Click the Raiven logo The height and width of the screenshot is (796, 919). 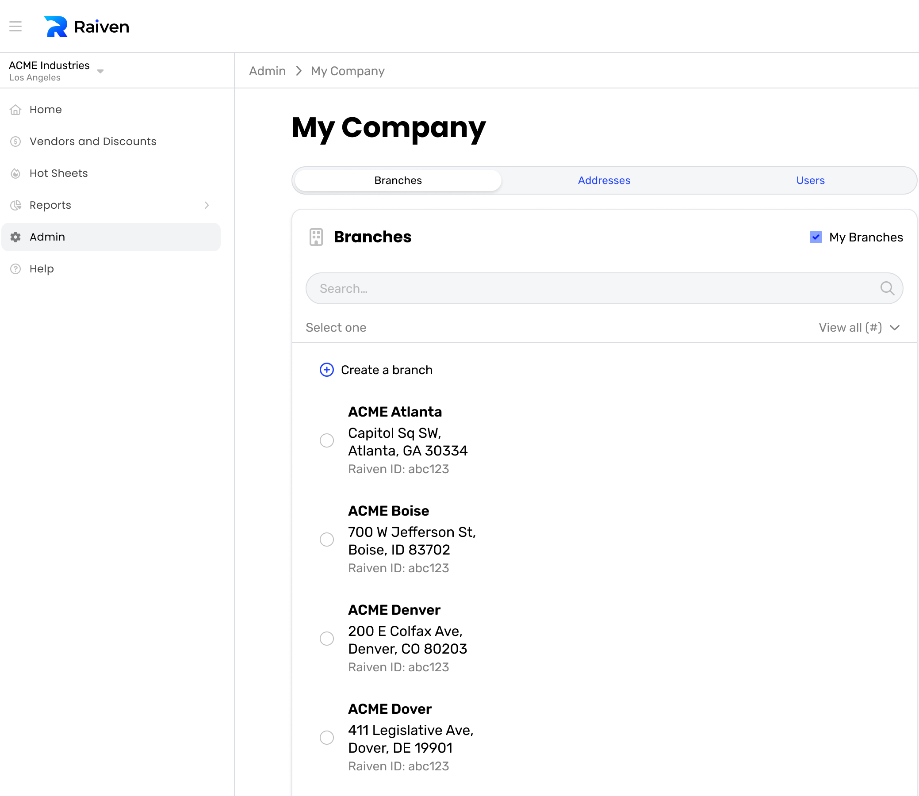click(87, 27)
